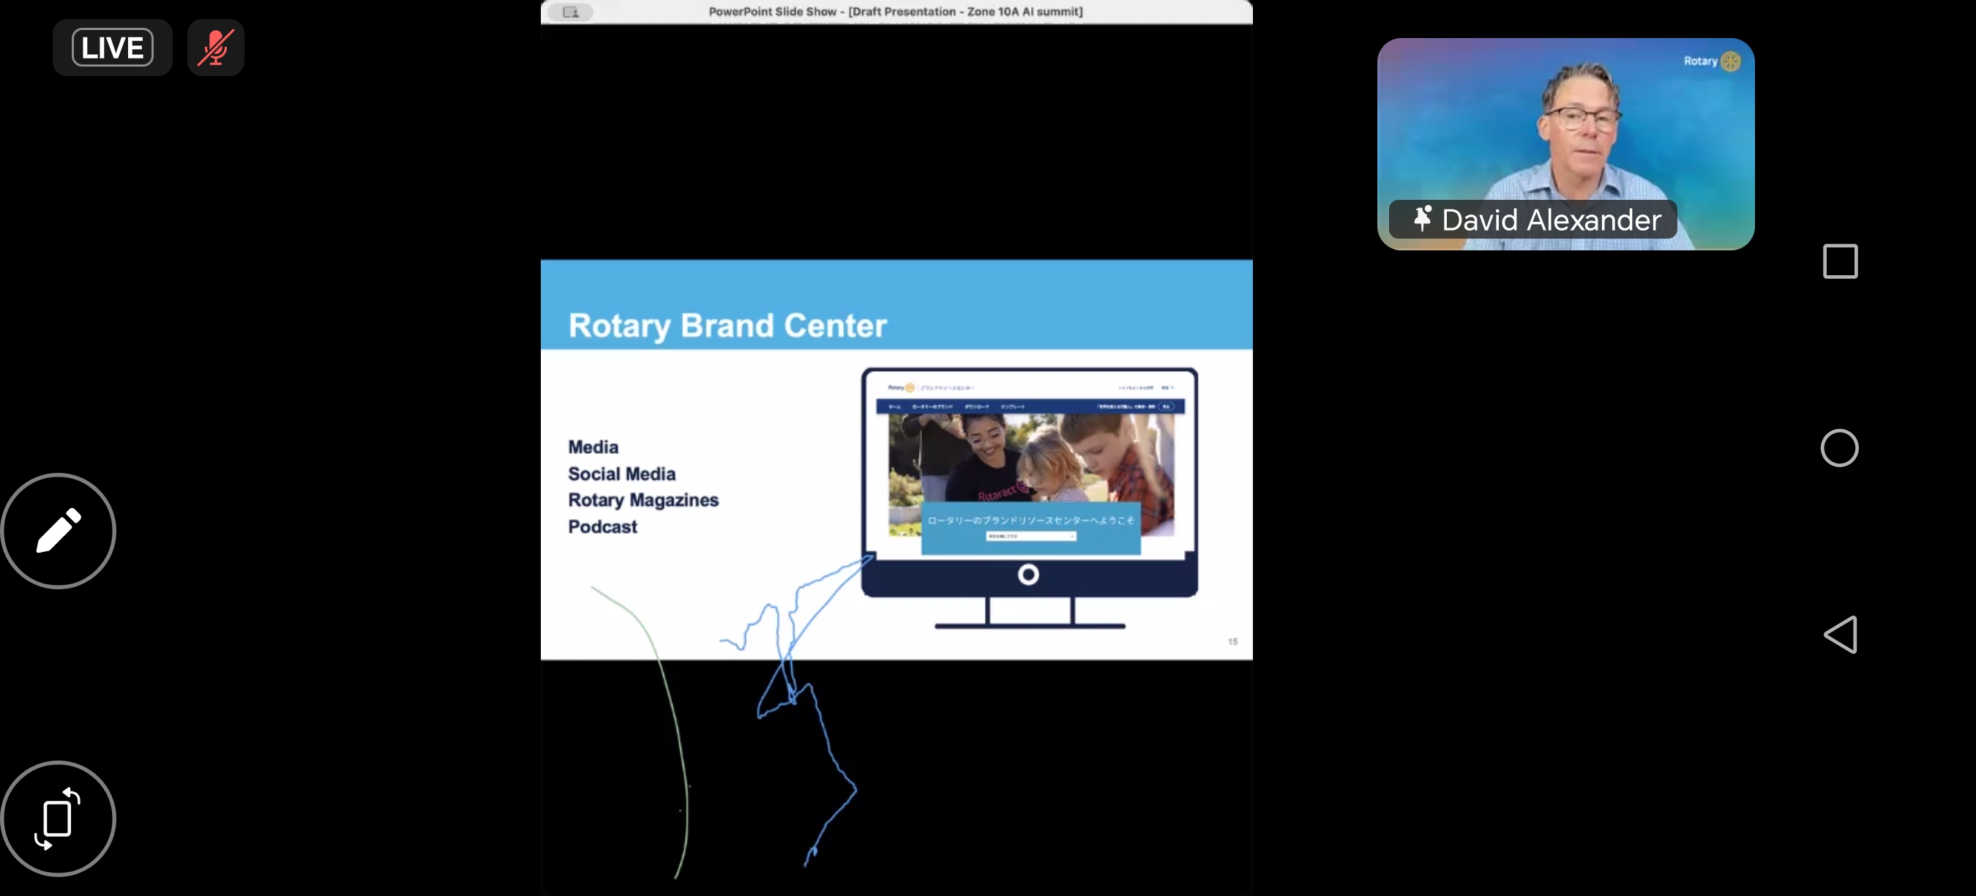The width and height of the screenshot is (1976, 896).
Task: Open the pencil annotation tool
Action: click(x=59, y=531)
